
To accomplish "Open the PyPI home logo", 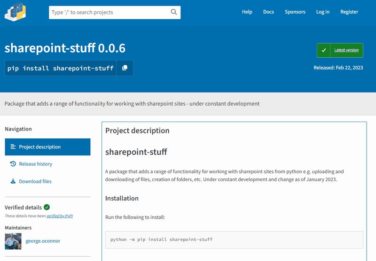I will (16, 12).
